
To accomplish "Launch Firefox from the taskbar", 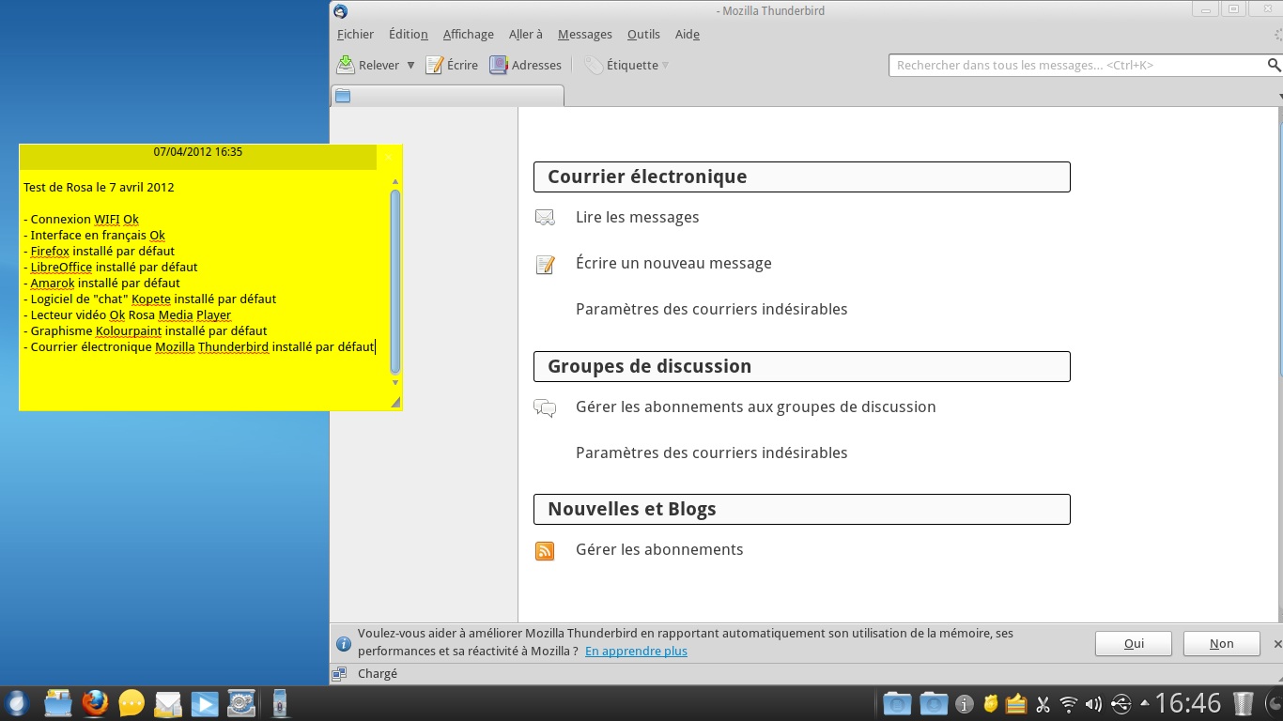I will point(95,703).
